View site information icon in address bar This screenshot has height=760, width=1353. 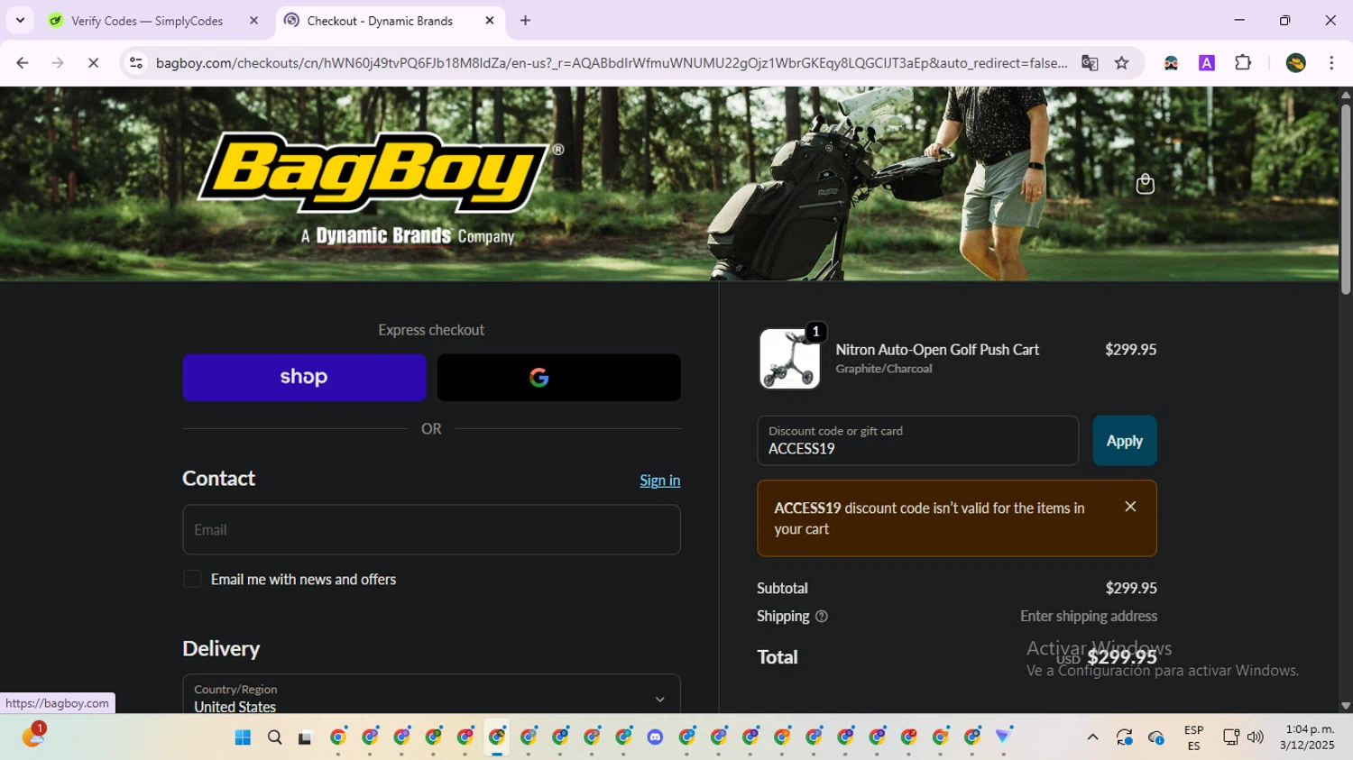(x=136, y=63)
